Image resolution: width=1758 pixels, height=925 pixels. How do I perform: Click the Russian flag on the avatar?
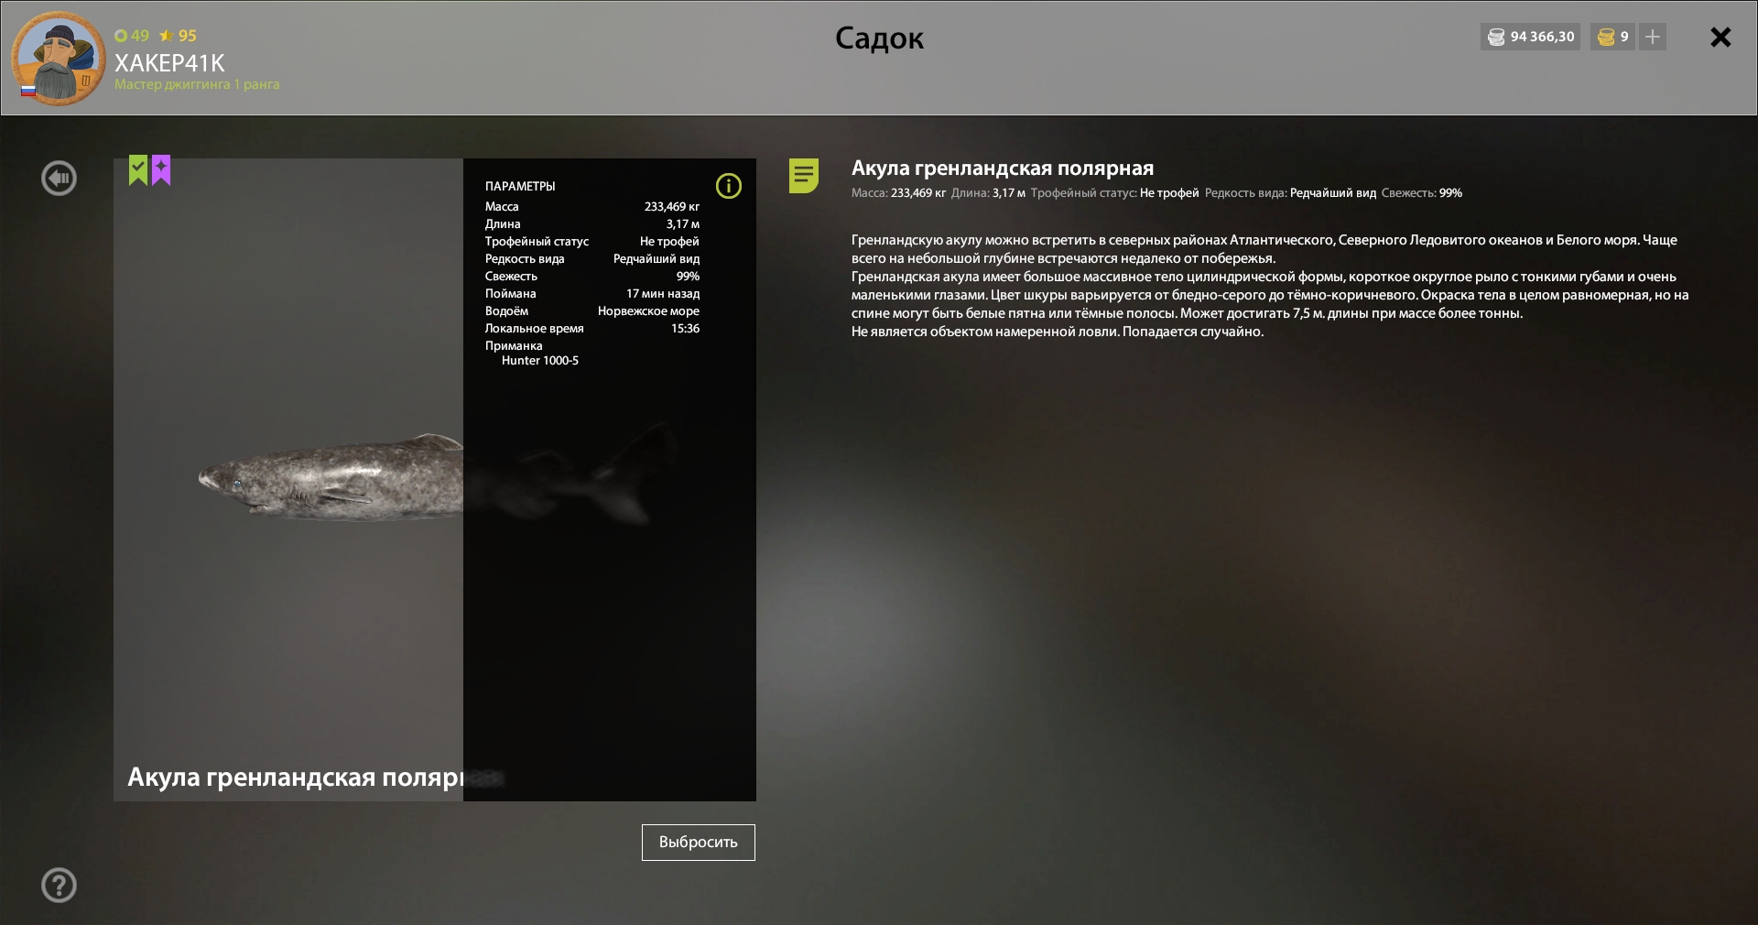pos(28,91)
